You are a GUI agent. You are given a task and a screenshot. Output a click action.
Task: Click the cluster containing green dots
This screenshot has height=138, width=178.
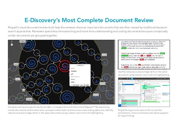click(21, 97)
